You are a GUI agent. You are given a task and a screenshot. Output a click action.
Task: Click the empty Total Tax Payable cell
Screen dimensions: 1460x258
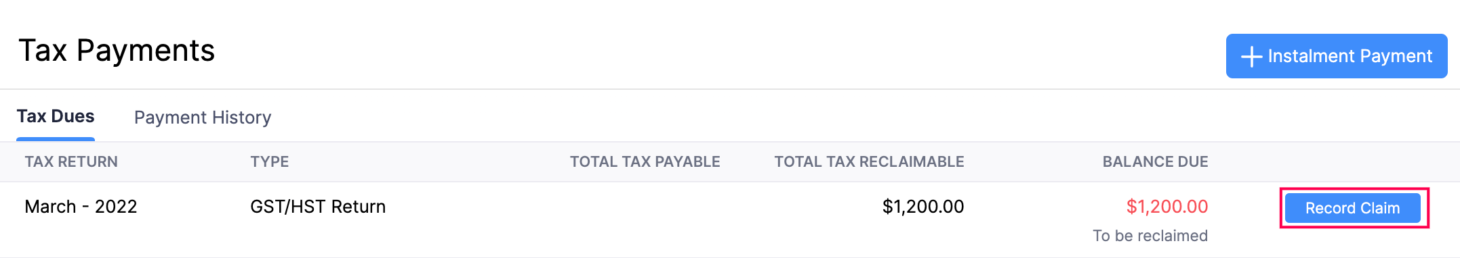[645, 207]
